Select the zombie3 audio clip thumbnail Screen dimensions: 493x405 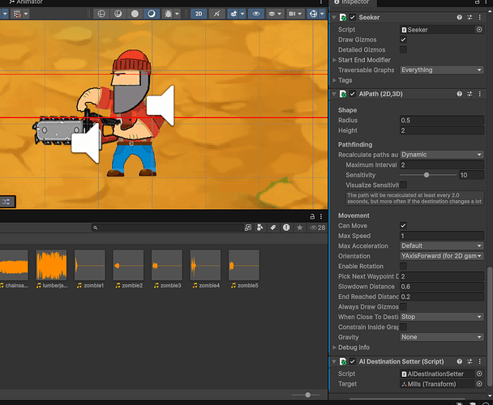(166, 265)
